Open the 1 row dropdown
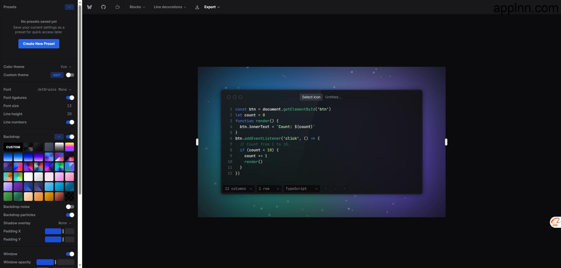 tap(269, 189)
